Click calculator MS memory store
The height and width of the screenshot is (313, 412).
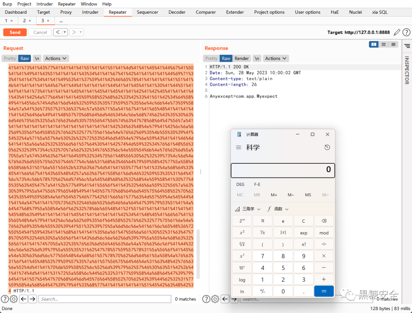click(x=308, y=195)
